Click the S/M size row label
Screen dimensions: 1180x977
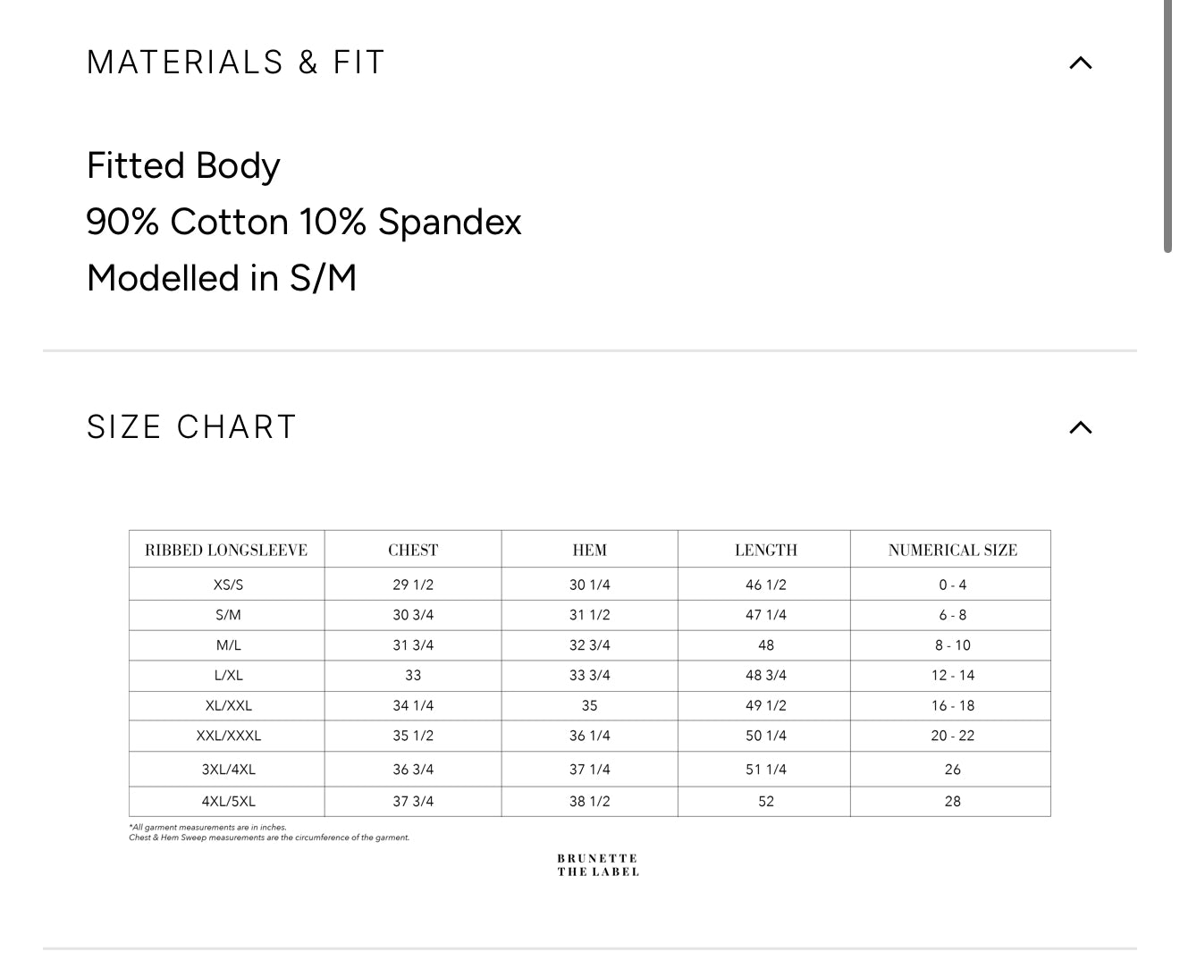228,615
